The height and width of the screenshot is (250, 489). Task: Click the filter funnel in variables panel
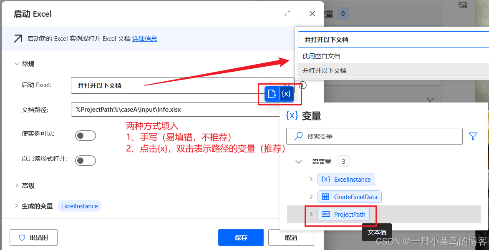[473, 136]
